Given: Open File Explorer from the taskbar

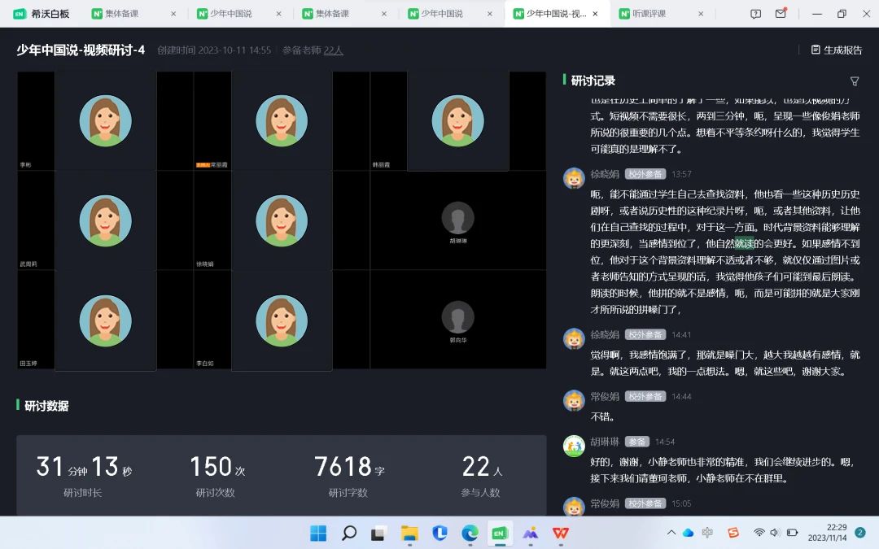Looking at the screenshot, I should 409,534.
